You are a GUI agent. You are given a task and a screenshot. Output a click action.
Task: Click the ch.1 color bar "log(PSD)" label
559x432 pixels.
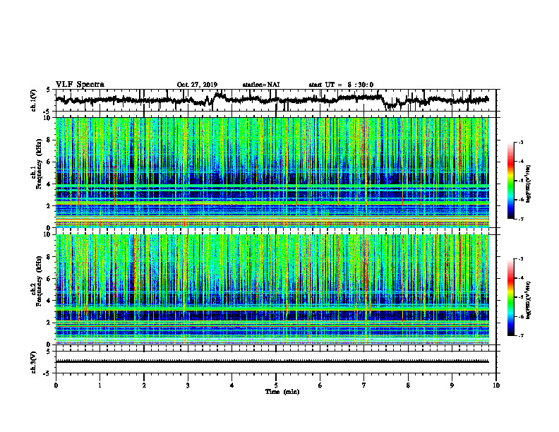(529, 184)
